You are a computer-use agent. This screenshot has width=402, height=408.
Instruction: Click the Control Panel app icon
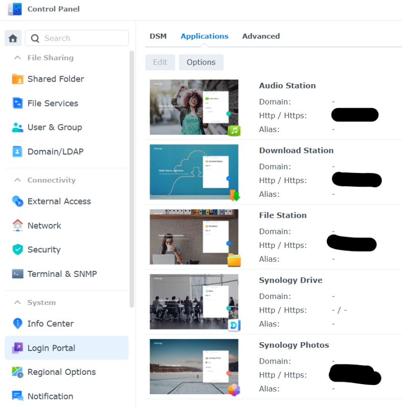pos(15,9)
